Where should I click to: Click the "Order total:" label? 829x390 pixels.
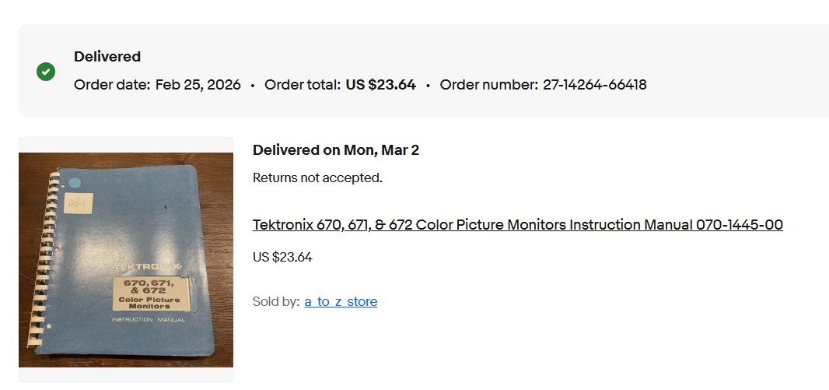pyautogui.click(x=303, y=85)
